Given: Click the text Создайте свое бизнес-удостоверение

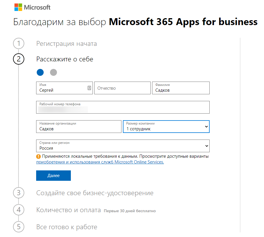Looking at the screenshot, I should [95, 193].
